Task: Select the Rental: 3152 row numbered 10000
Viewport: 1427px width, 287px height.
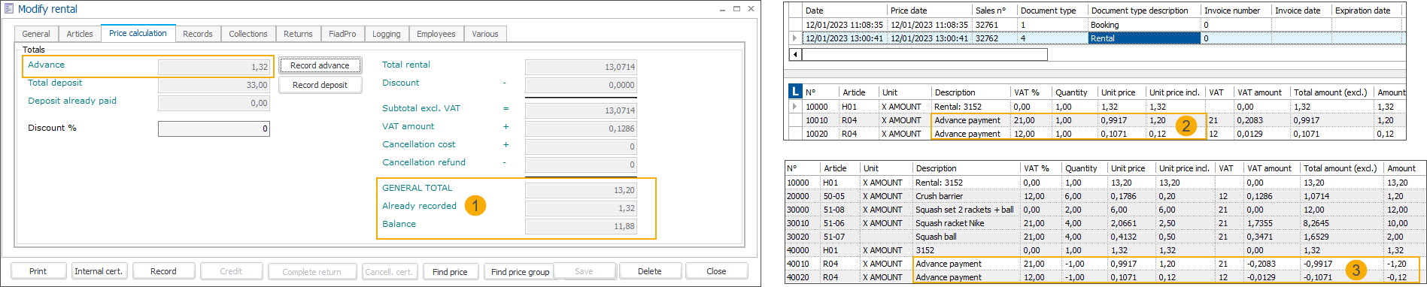Action: tap(1097, 107)
